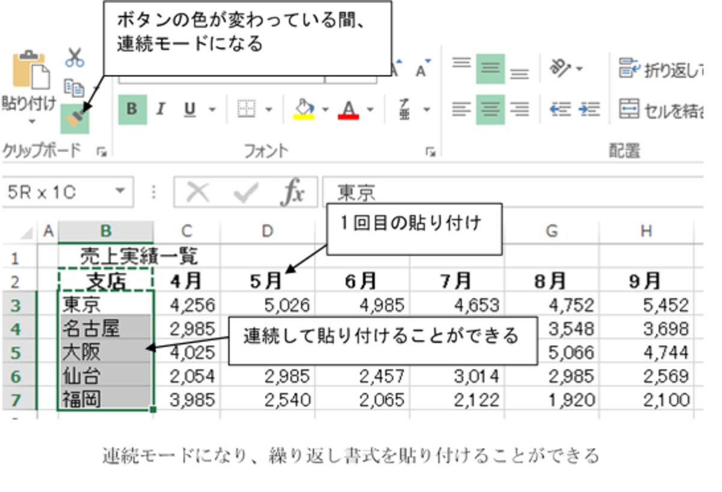Open the フォント dialog launcher
The image size is (722, 492).
(430, 152)
